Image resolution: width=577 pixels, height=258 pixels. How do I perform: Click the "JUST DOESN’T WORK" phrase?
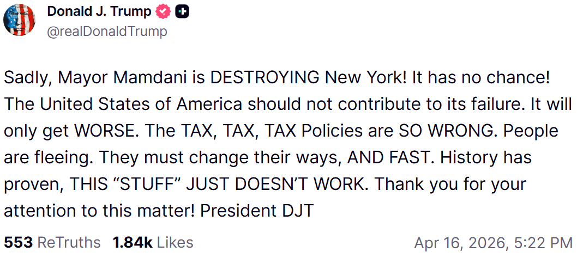click(278, 184)
